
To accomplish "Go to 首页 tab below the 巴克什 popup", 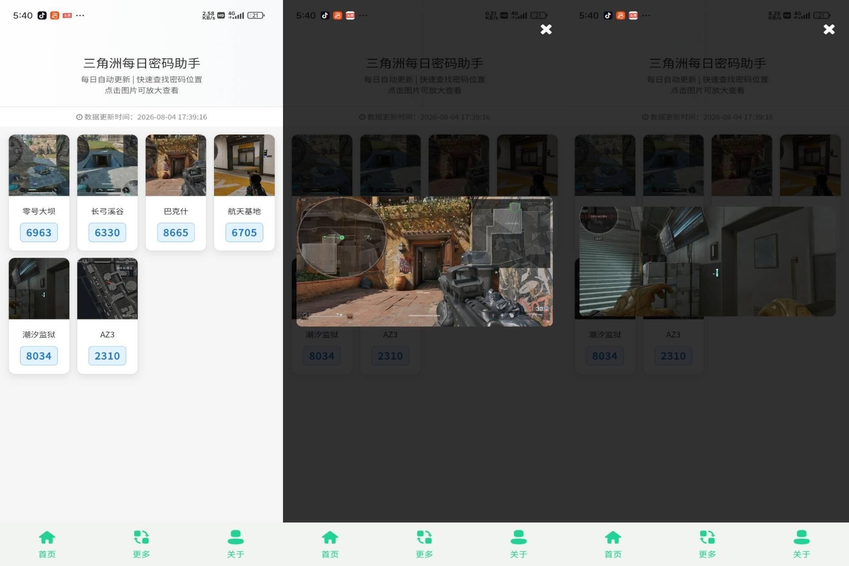I will [330, 545].
